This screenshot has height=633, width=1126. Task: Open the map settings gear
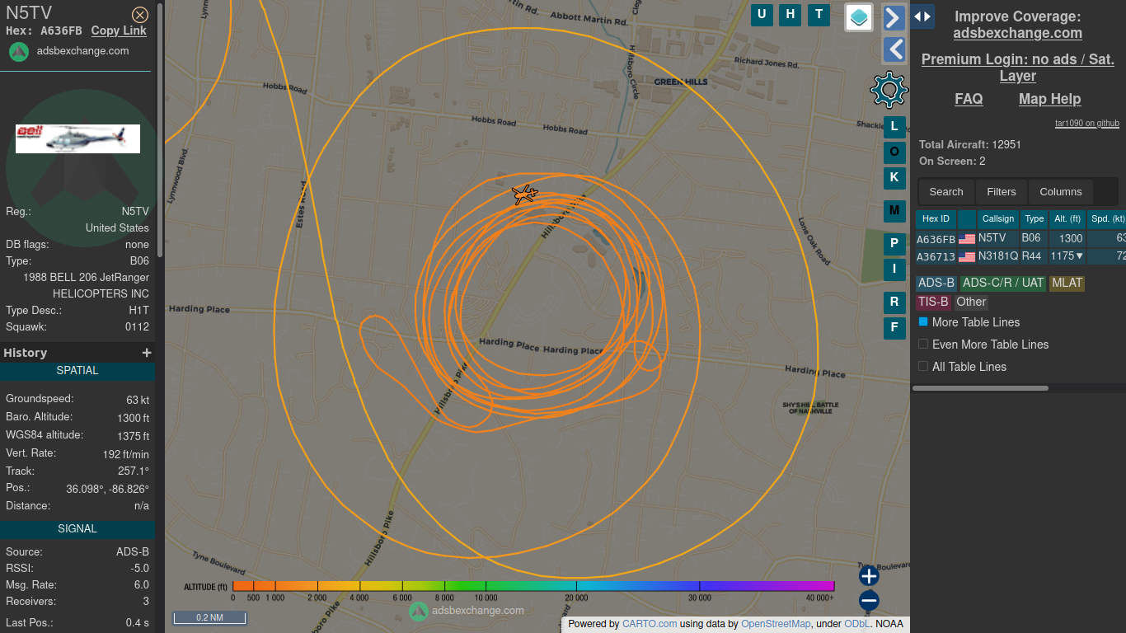(889, 90)
